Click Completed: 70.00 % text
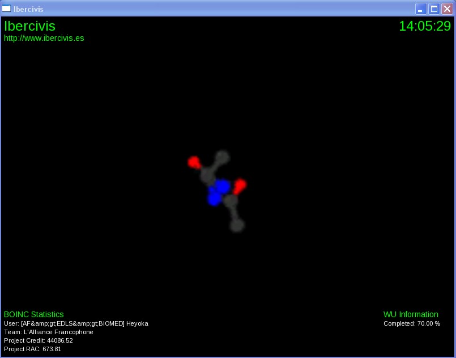456x358 pixels. click(x=412, y=323)
